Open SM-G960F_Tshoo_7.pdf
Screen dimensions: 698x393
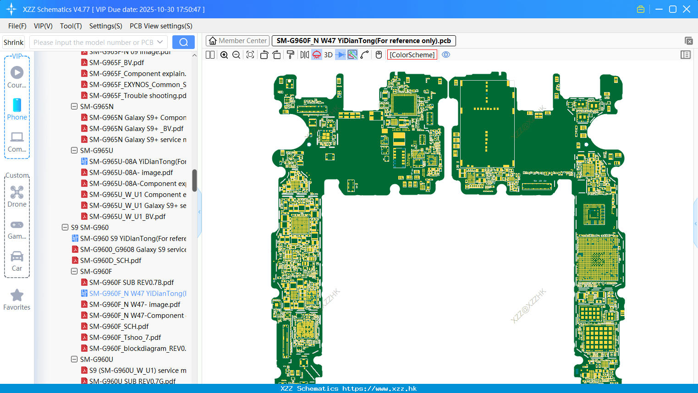pos(125,337)
